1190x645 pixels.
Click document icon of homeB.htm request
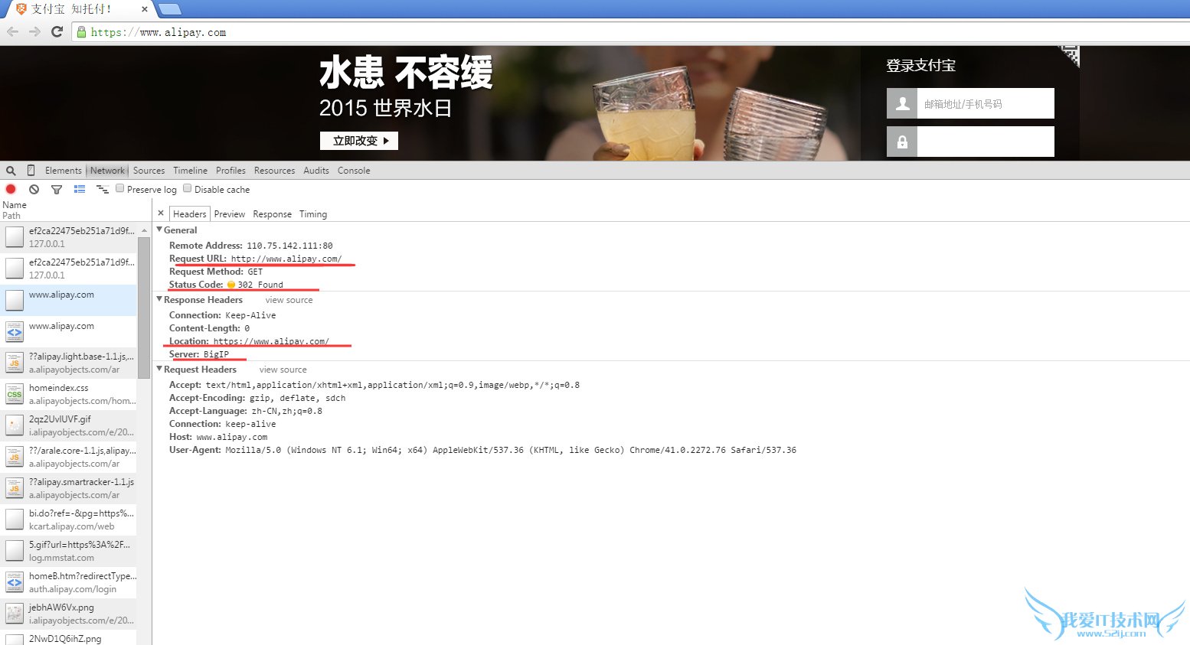coord(15,582)
